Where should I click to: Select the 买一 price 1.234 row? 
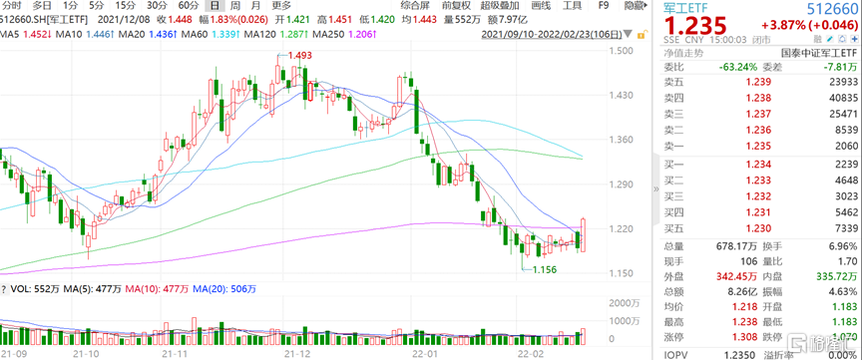(x=760, y=164)
